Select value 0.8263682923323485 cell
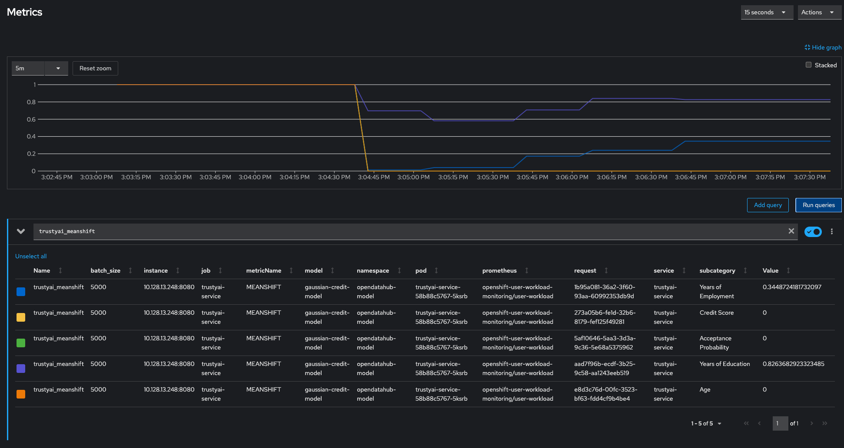This screenshot has height=448, width=844. (x=793, y=364)
